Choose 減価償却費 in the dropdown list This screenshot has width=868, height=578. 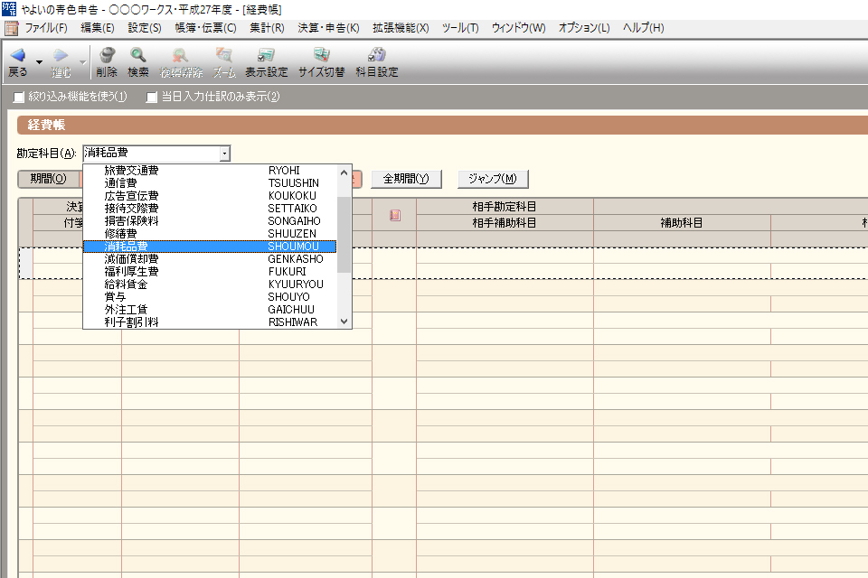(210, 259)
